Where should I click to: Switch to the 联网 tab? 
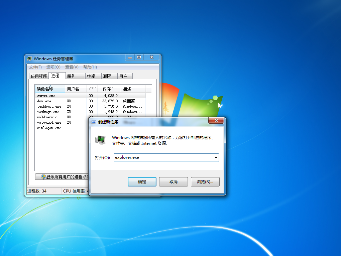coord(109,76)
